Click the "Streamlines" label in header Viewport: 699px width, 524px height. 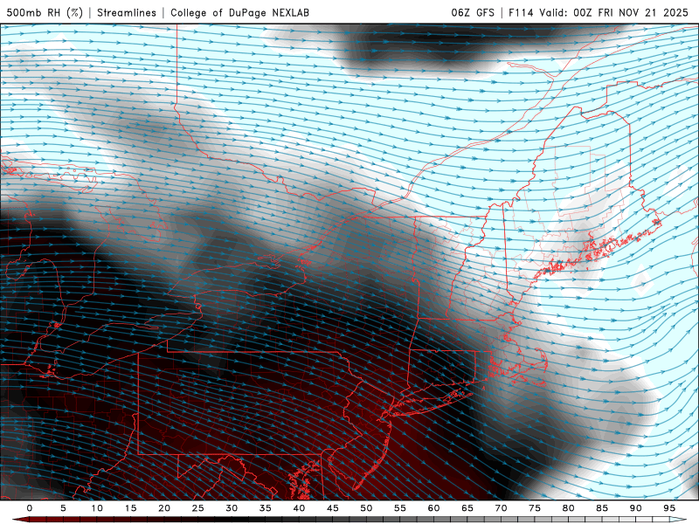(127, 12)
